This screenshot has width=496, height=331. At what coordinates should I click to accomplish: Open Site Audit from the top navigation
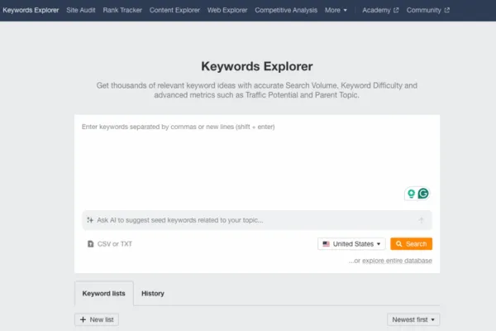(81, 11)
